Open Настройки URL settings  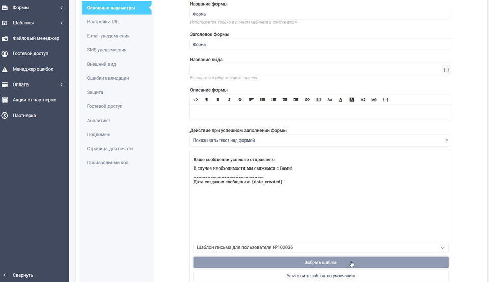pyautogui.click(x=103, y=22)
